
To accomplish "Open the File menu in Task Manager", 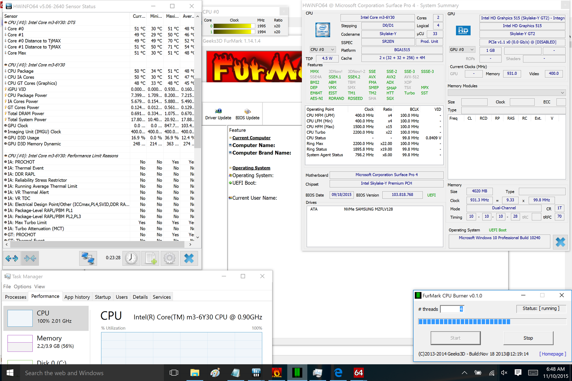I will [x=7, y=286].
